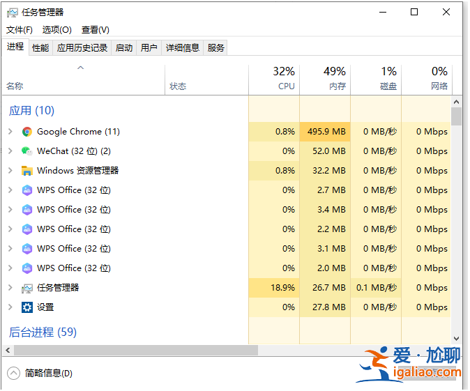This screenshot has width=470, height=391.
Task: Switch to the 服务 tab
Action: click(215, 48)
